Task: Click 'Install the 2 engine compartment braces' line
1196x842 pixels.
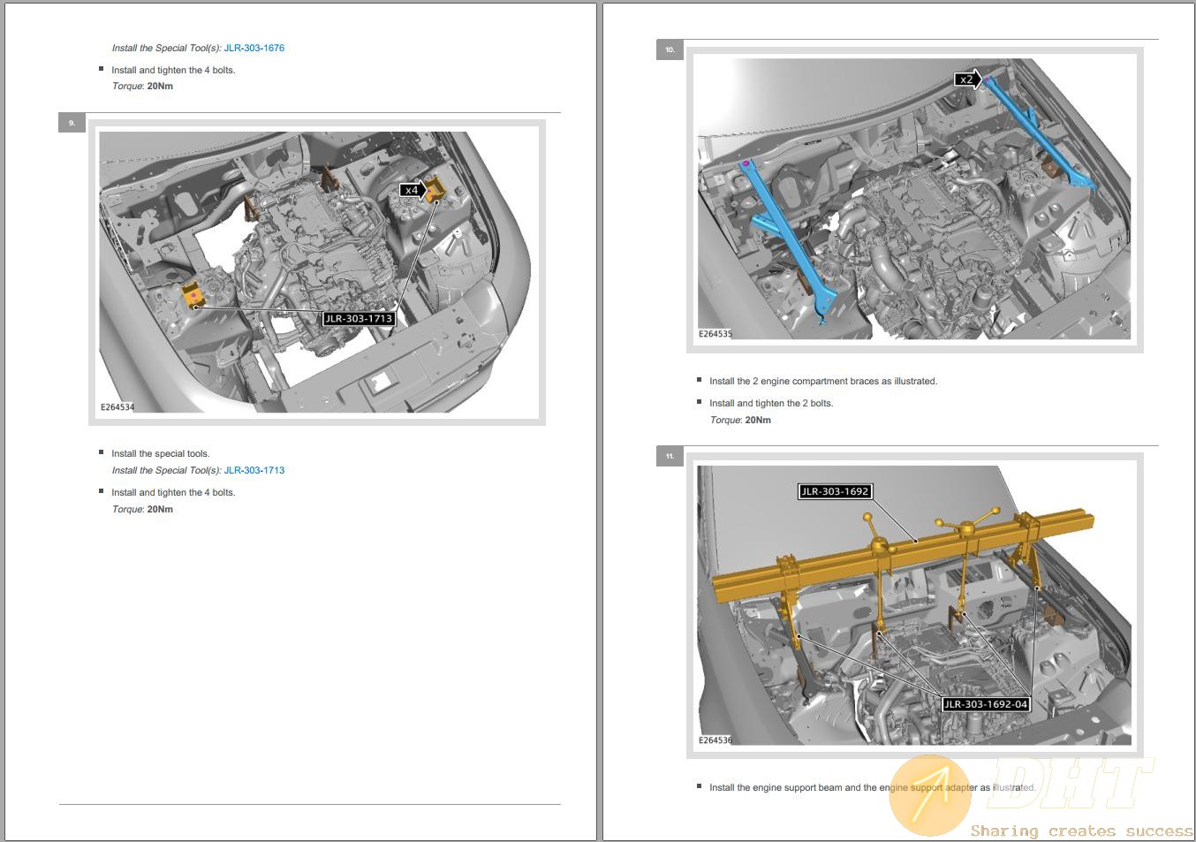Action: 823,381
